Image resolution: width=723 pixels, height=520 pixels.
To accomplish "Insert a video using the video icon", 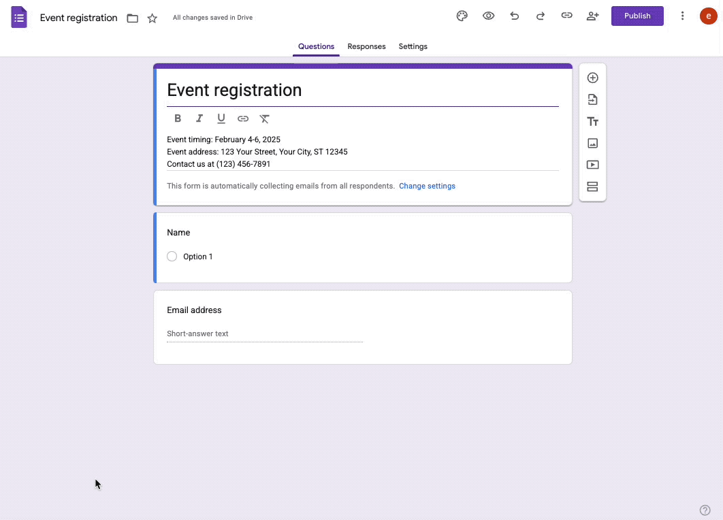I will (x=592, y=165).
